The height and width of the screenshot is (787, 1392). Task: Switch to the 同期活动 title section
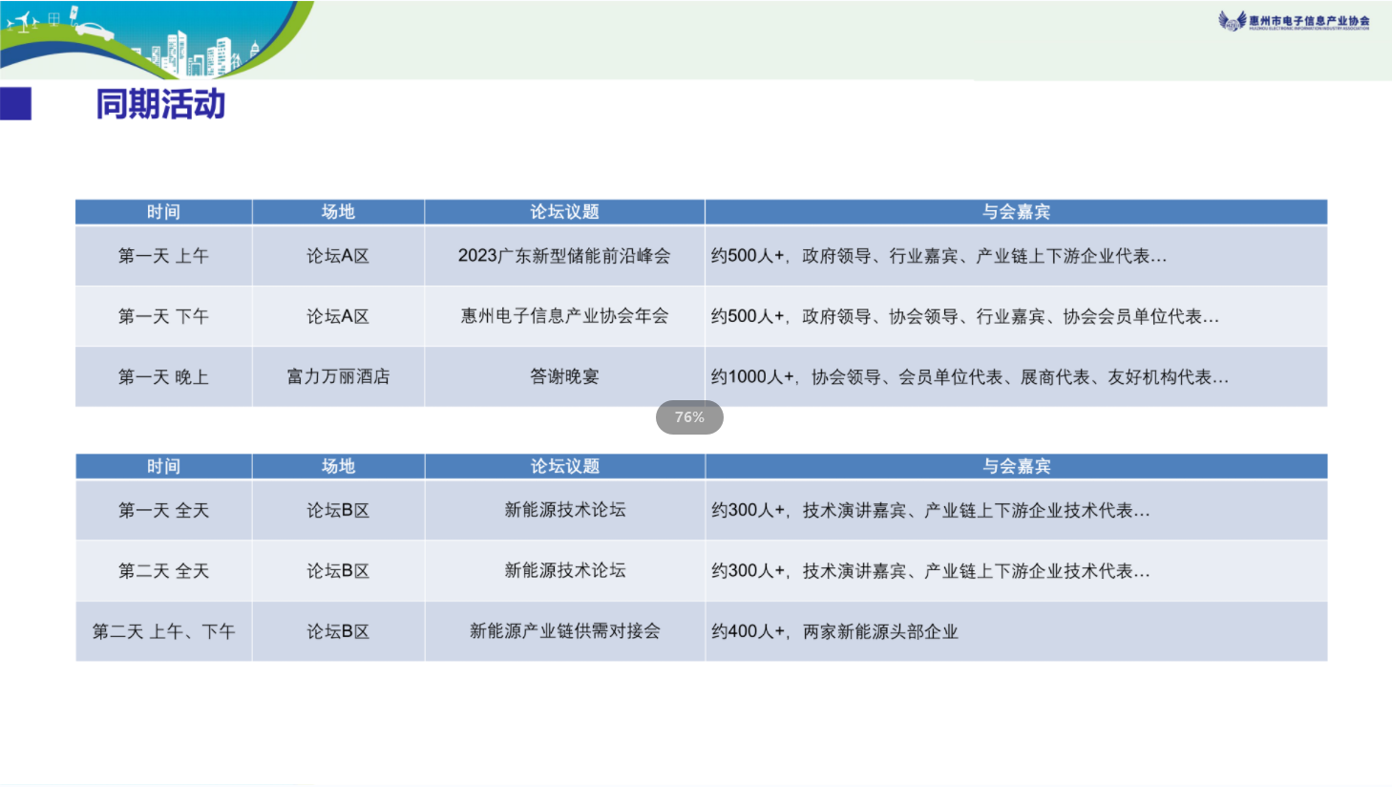[159, 104]
